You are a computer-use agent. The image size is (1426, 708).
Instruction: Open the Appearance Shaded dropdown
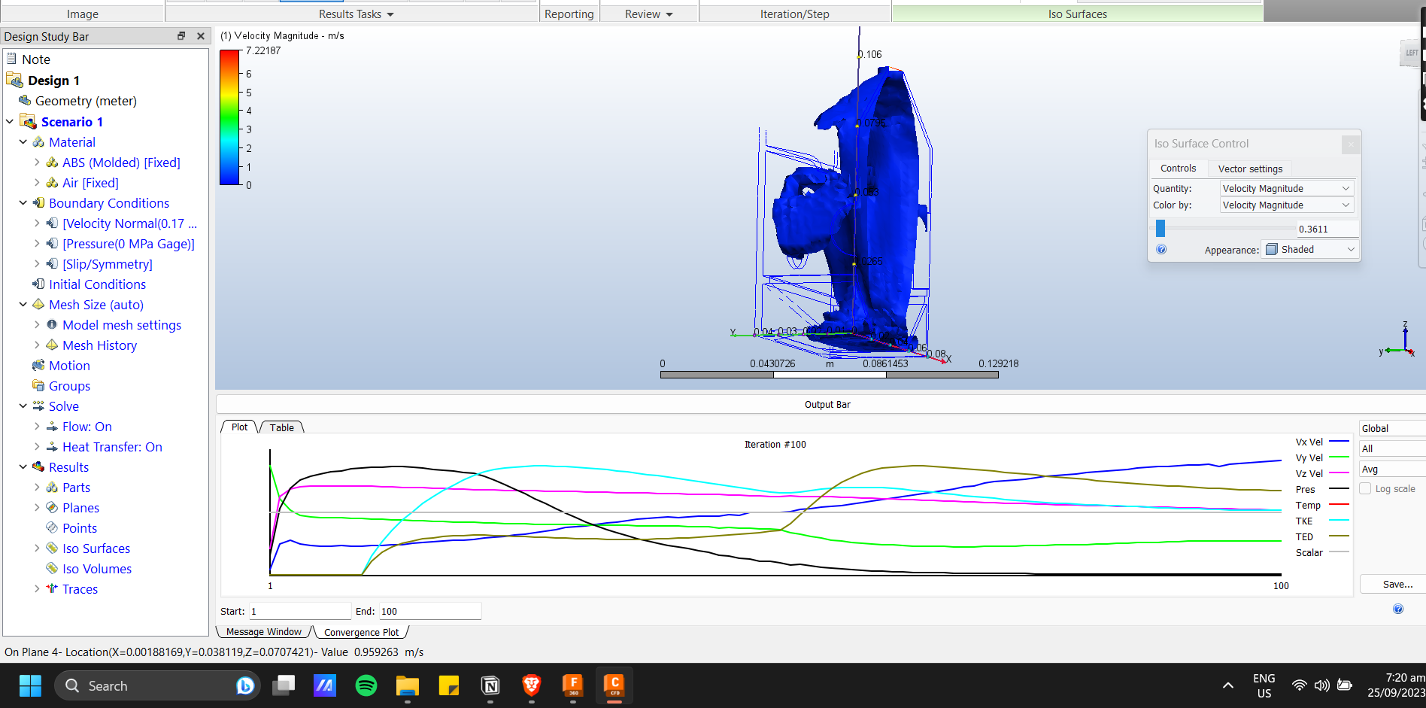(1309, 249)
